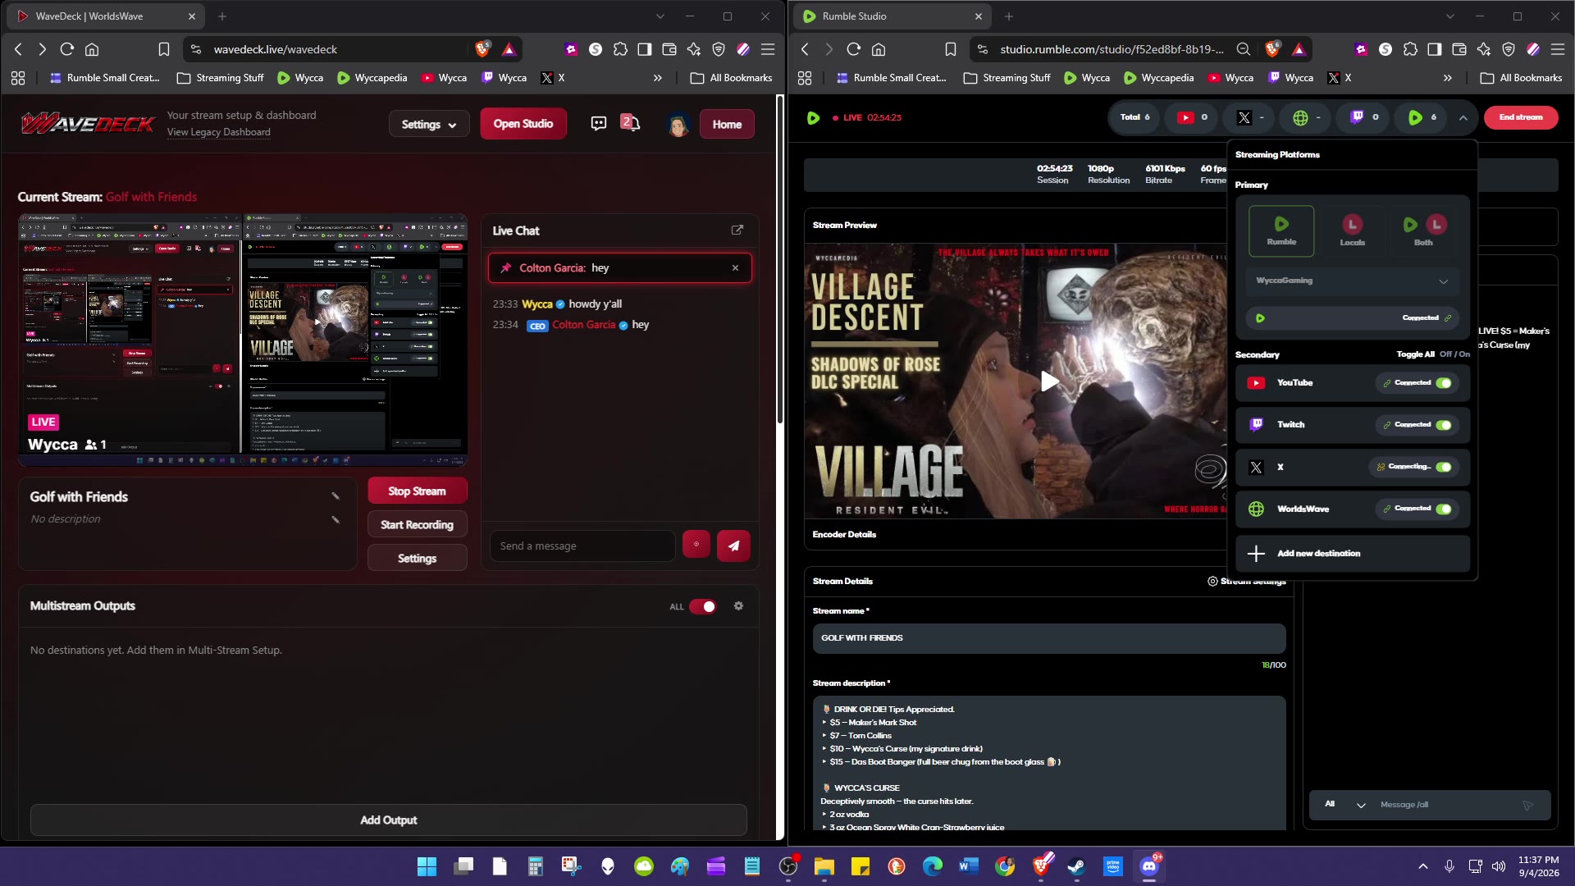Show more bookmarks in WaveDeck window
Image resolution: width=1575 pixels, height=886 pixels.
(x=657, y=78)
